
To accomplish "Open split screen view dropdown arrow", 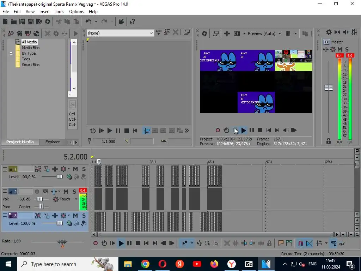I will pos(244,34).
